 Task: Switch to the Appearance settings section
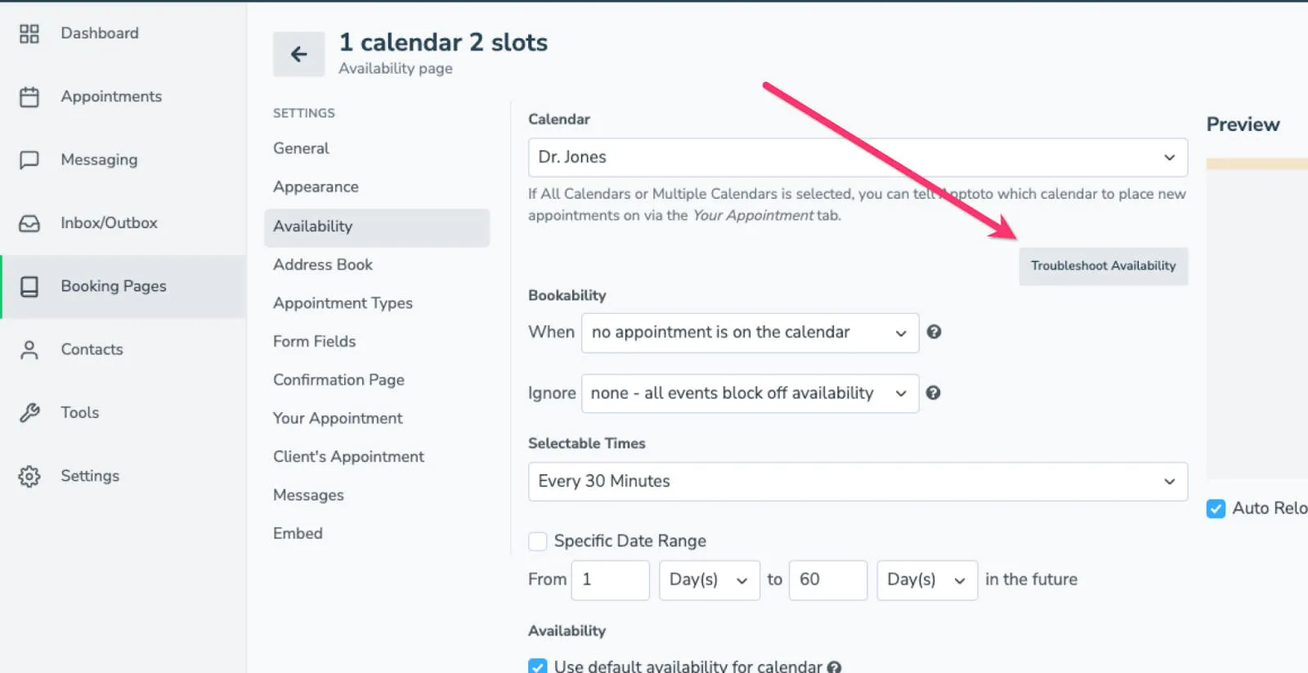pos(316,186)
